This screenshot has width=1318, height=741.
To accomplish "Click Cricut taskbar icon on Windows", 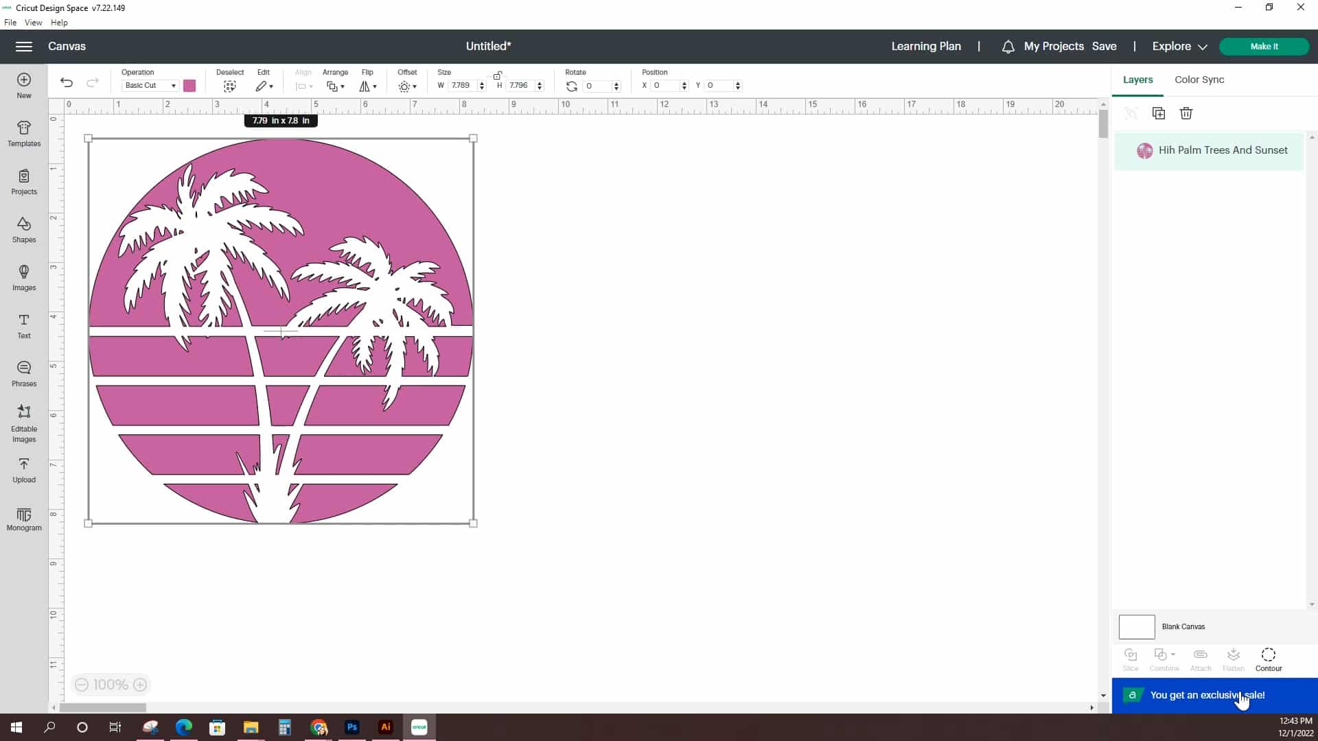I will pos(419,727).
